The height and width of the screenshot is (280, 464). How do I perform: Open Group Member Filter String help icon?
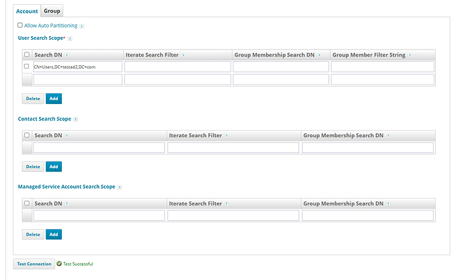pos(410,55)
